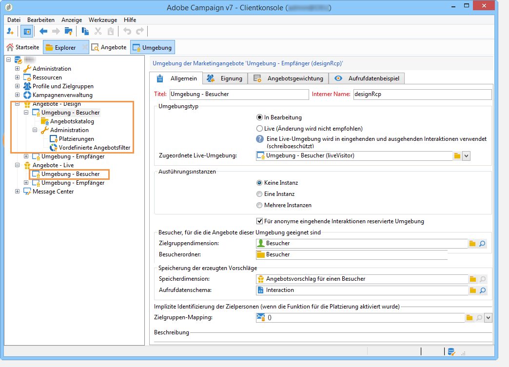The image size is (509, 367).
Task: Click the undo arrow in the toolbar
Action: click(127, 31)
